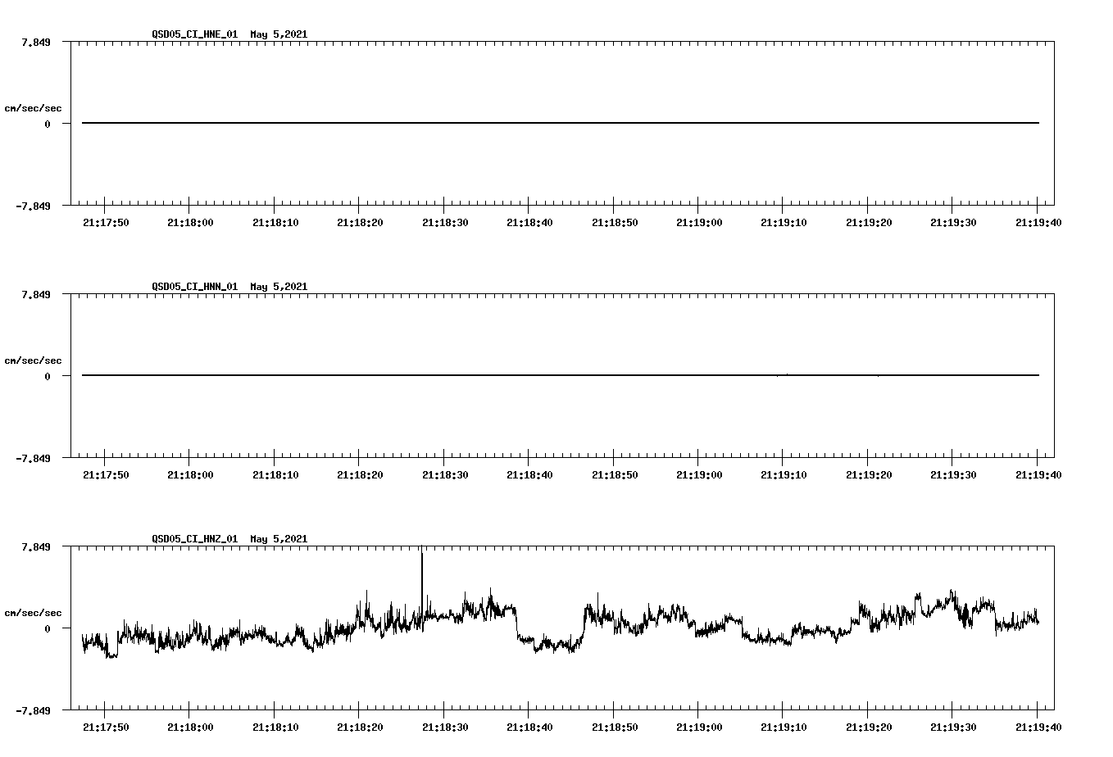
Task: Click the cm/sec/sec unit label on HNE plot
Action: (34, 107)
